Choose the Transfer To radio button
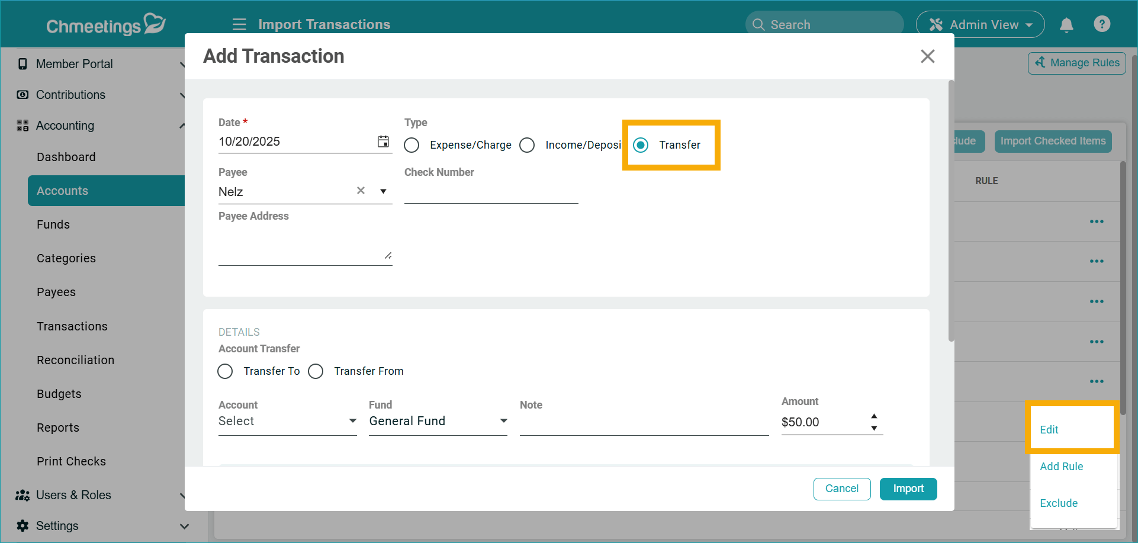The width and height of the screenshot is (1138, 543). coord(226,371)
